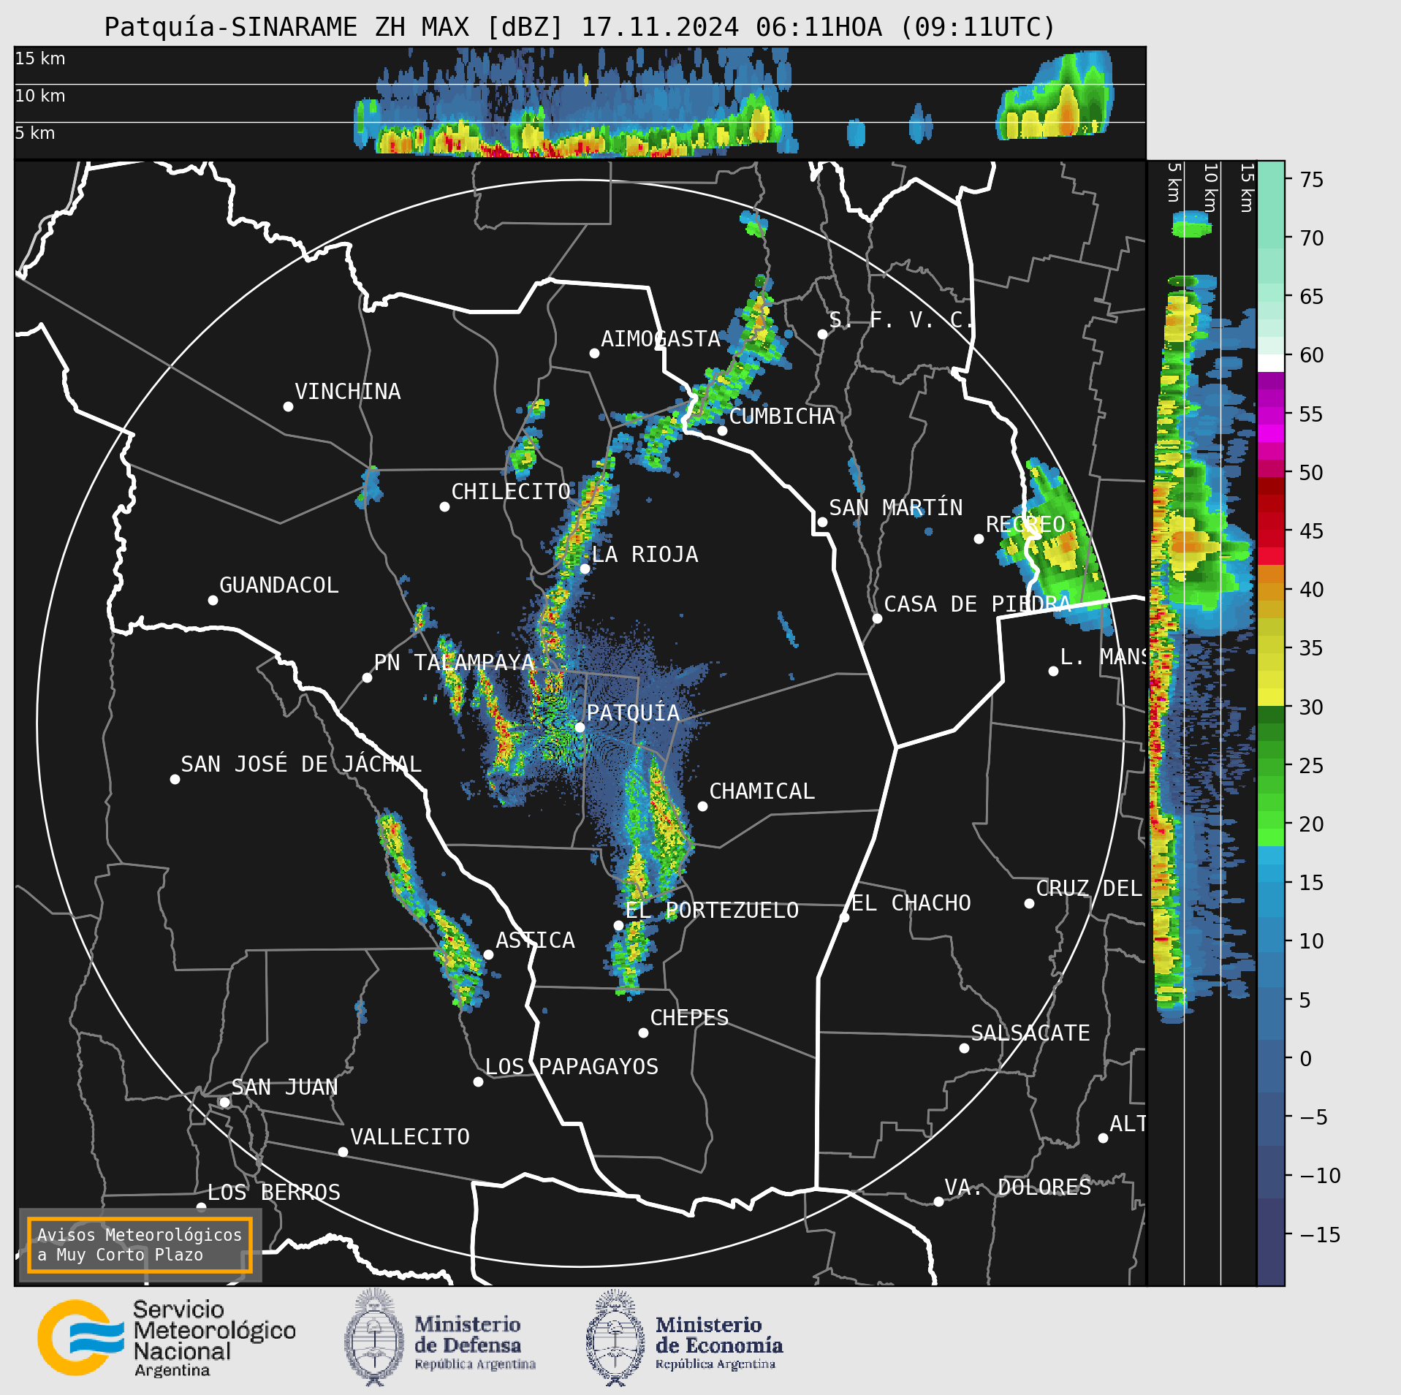The image size is (1401, 1395).
Task: Click the PATQUÍA city label
Action: [633, 712]
